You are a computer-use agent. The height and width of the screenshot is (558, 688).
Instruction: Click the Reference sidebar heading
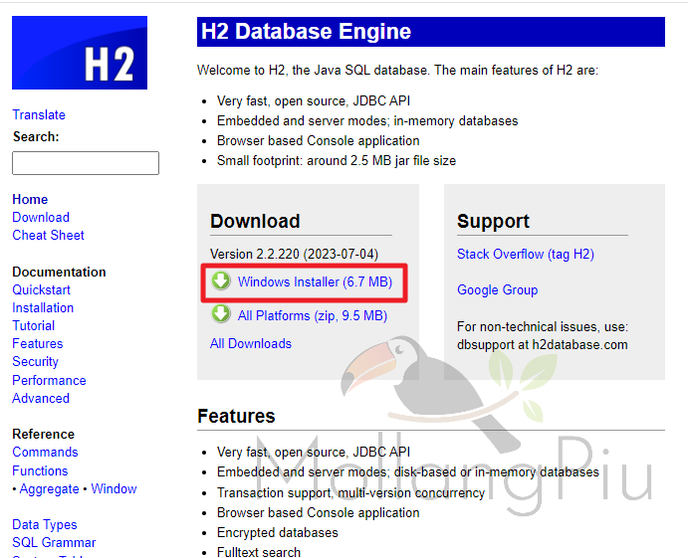click(44, 434)
